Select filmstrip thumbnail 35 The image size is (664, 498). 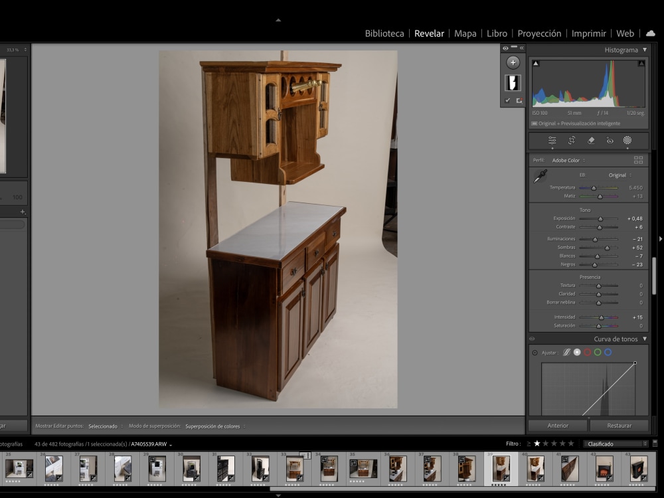coord(363,468)
